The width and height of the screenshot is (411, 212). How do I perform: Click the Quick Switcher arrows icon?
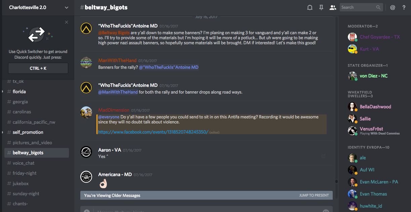click(37, 35)
